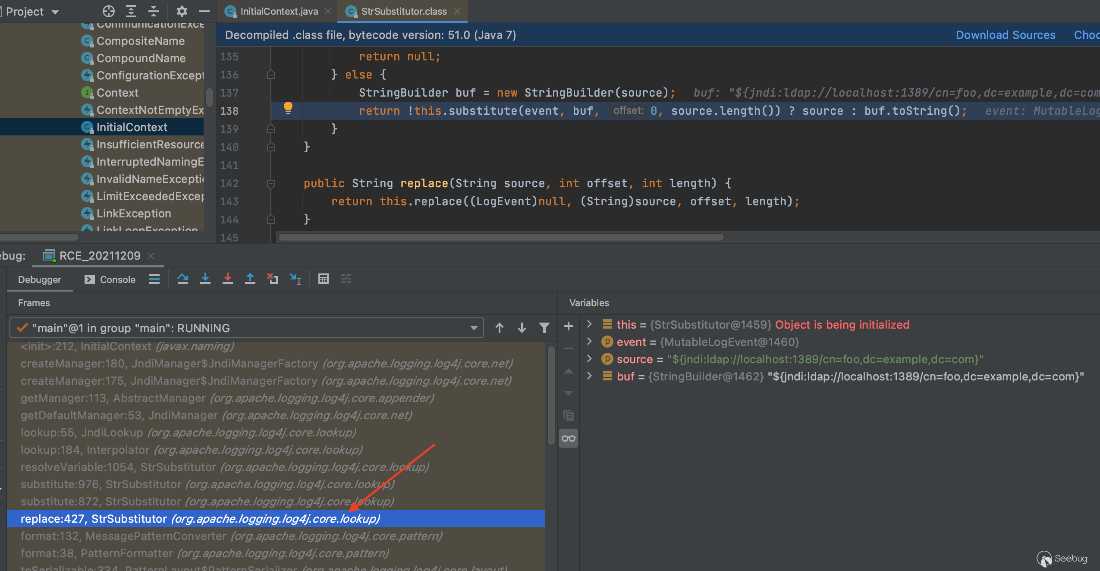Click the intention lightbulb on line 138

[288, 108]
